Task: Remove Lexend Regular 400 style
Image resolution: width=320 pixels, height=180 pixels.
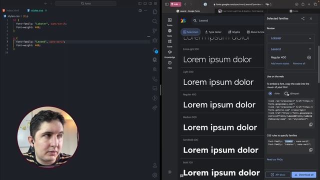Action: tap(309, 57)
